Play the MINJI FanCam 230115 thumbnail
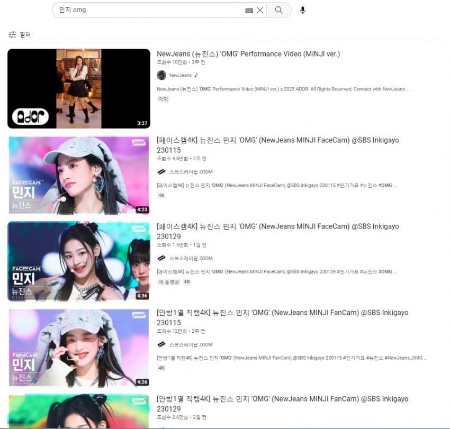Image resolution: width=450 pixels, height=429 pixels. point(79,348)
